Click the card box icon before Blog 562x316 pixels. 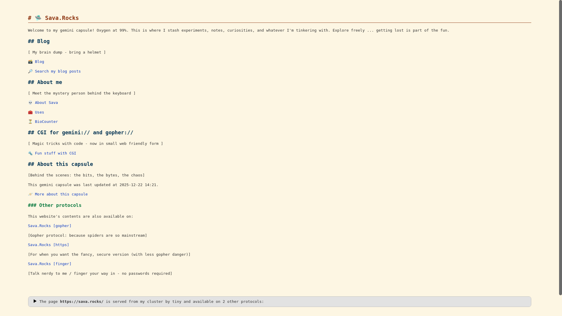pyautogui.click(x=30, y=62)
